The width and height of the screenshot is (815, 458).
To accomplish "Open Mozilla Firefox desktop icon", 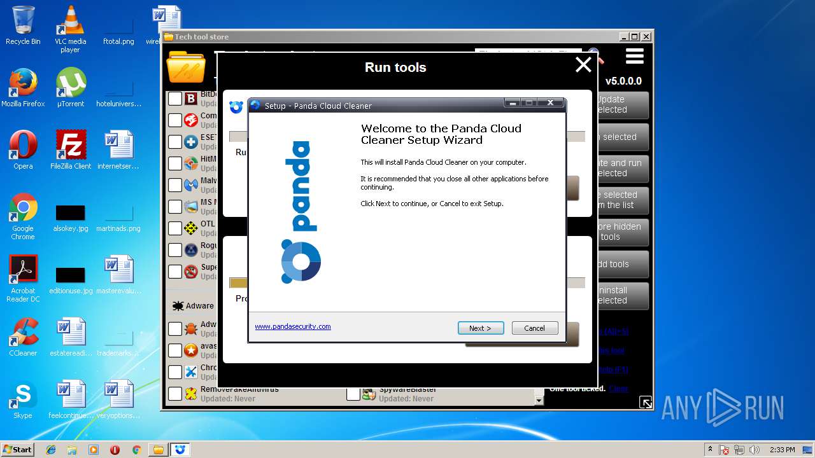I will click(x=23, y=88).
